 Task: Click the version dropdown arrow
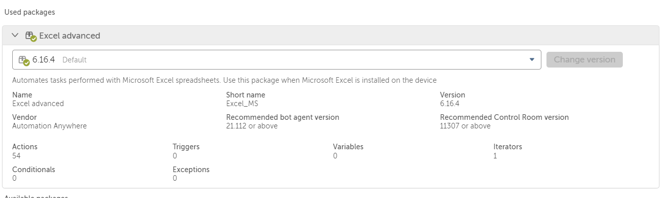532,59
